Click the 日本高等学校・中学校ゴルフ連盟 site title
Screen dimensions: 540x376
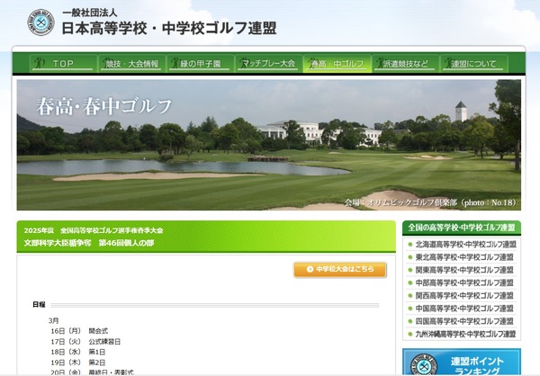coord(169,28)
